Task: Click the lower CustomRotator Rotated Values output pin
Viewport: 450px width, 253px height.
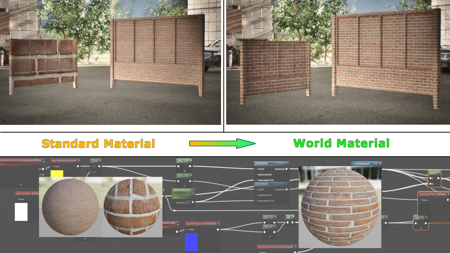Action: click(x=287, y=189)
